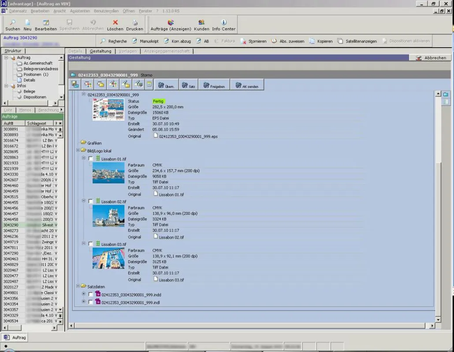Tick the checkbox beside Lissabon 02.tif
The height and width of the screenshot is (352, 454).
click(91, 201)
